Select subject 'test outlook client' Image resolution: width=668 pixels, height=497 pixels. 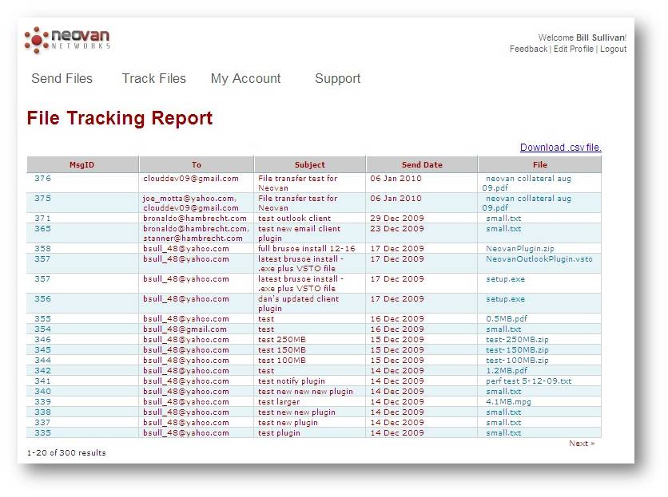294,219
